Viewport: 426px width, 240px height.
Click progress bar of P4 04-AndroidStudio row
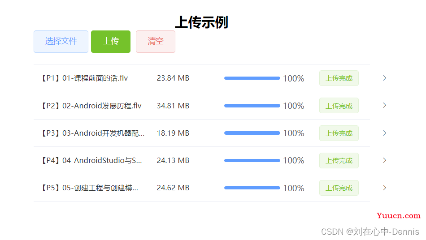pyautogui.click(x=252, y=161)
